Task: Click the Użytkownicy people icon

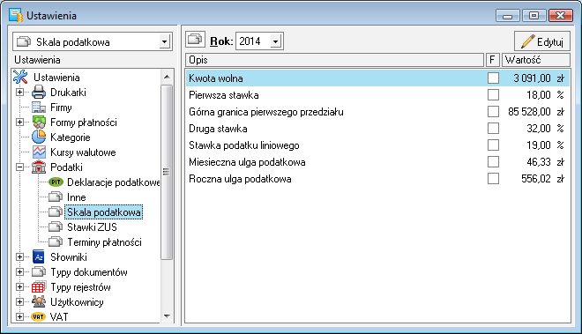Action: pyautogui.click(x=39, y=301)
